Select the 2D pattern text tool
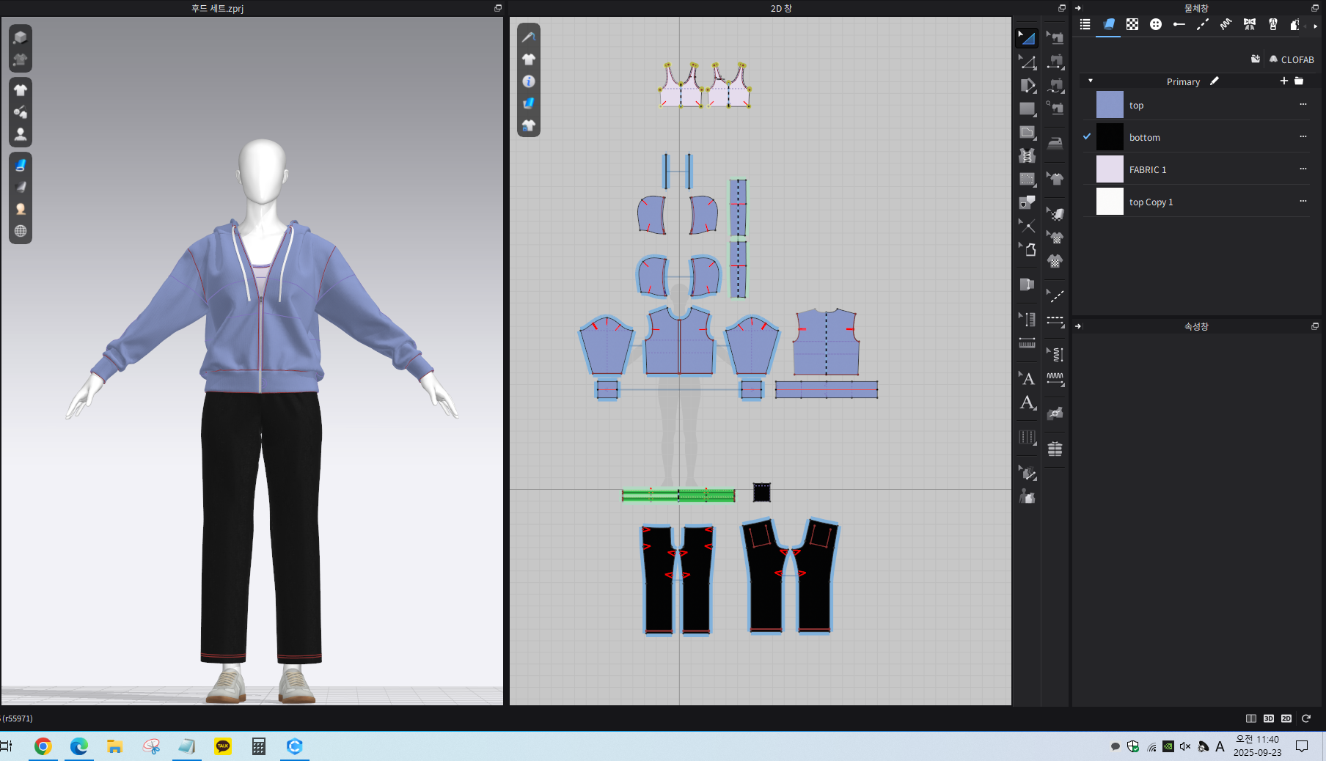 click(x=1027, y=379)
